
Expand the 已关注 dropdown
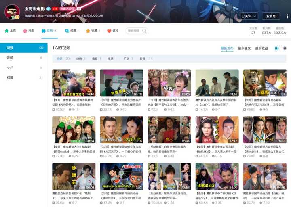click(x=249, y=16)
